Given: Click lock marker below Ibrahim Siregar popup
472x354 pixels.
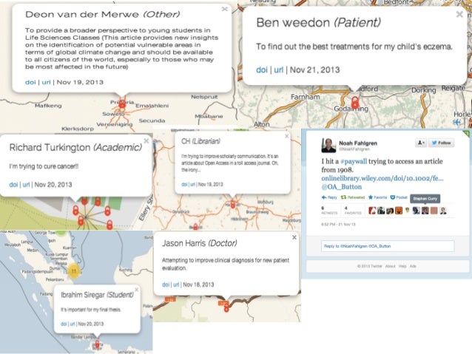Looking at the screenshot, I should pyautogui.click(x=97, y=344).
